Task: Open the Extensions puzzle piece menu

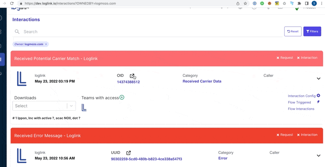Action: tap(299, 3)
